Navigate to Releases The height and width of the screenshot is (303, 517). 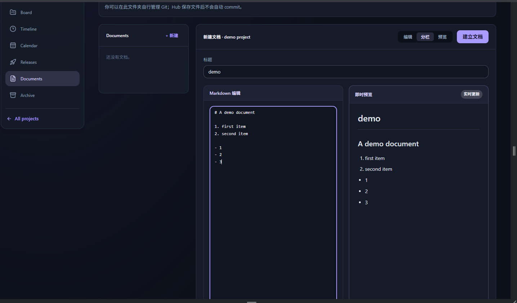click(42, 62)
